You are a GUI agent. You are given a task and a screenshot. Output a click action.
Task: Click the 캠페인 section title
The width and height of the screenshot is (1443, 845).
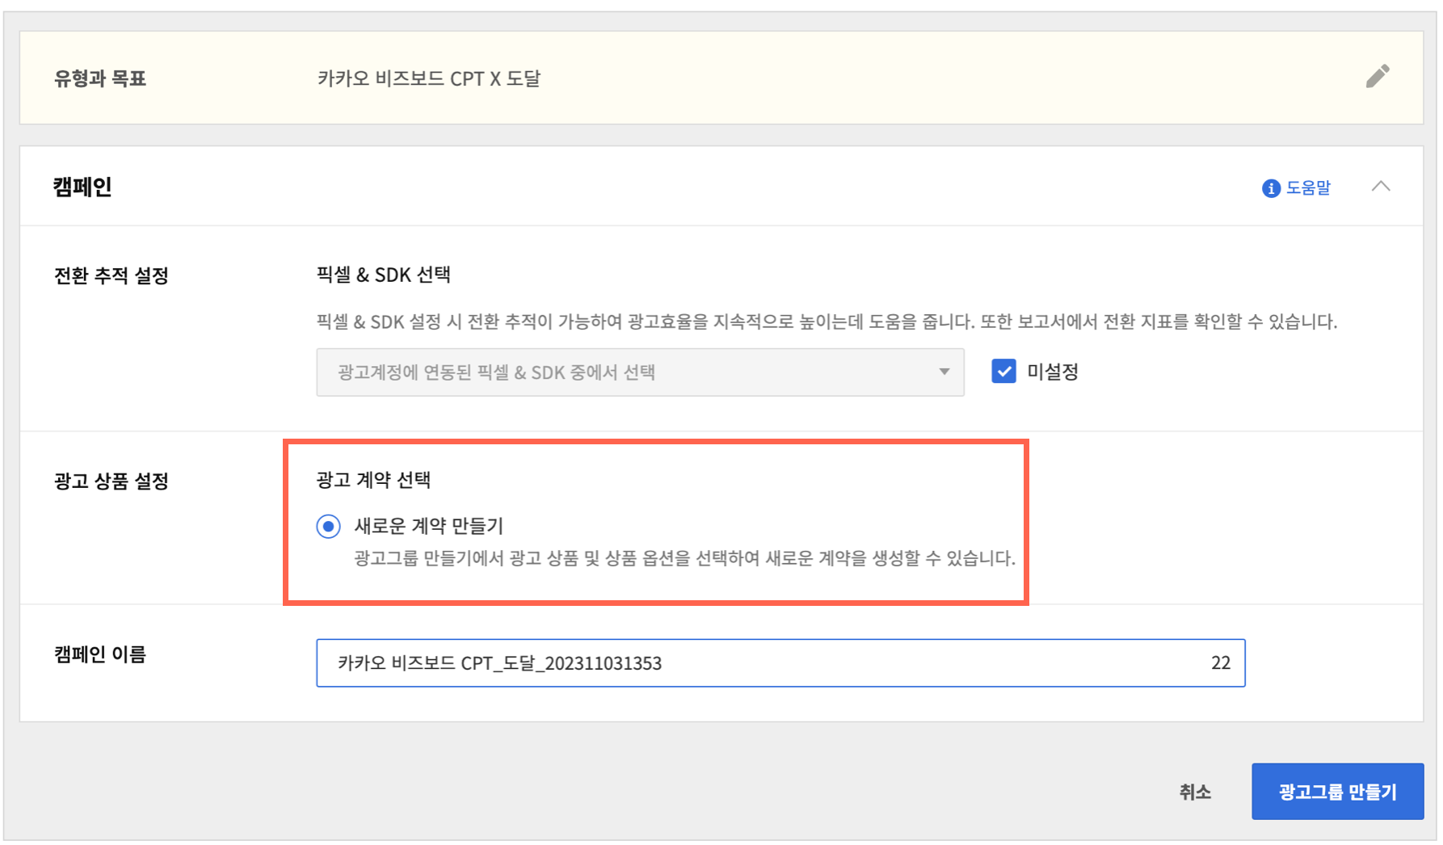tap(82, 187)
